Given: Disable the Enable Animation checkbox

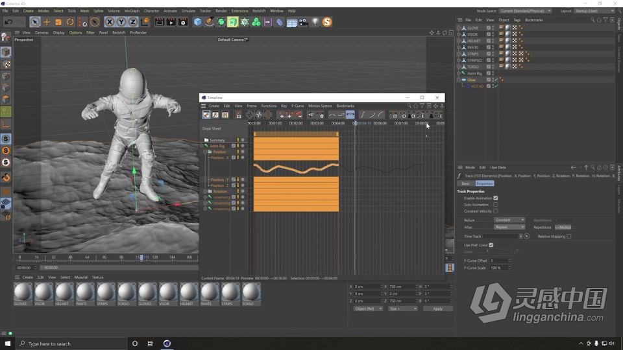Looking at the screenshot, I should click(495, 198).
